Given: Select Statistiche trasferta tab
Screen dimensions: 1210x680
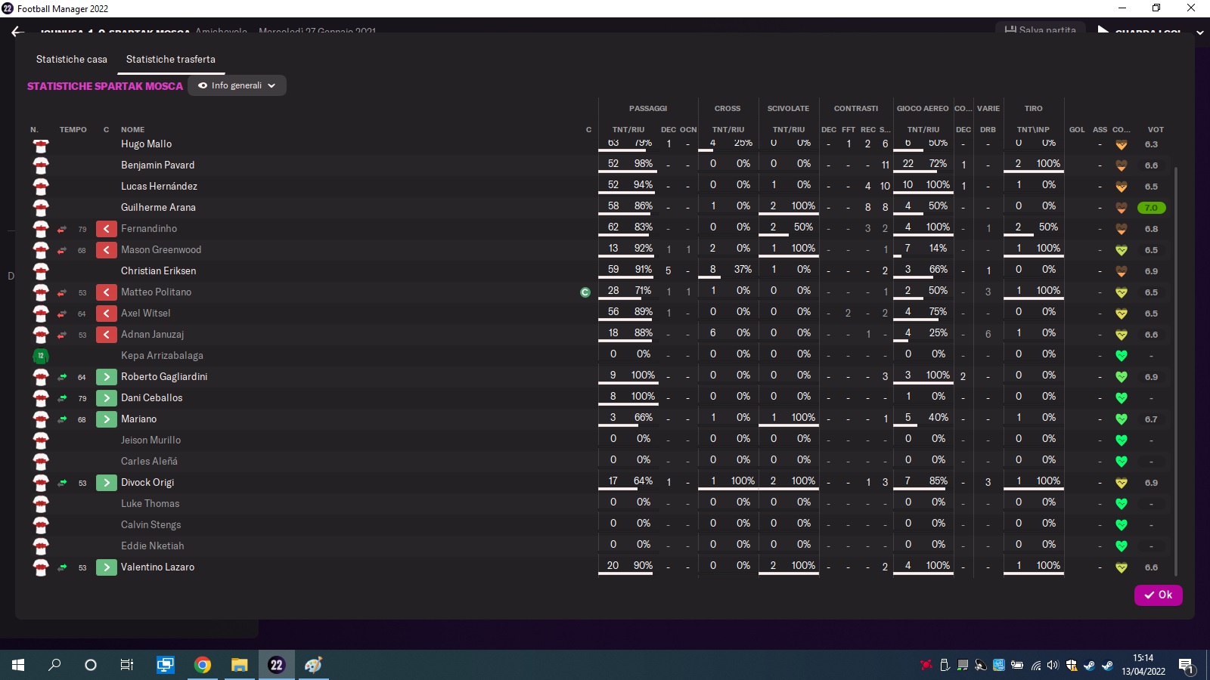Looking at the screenshot, I should point(171,59).
